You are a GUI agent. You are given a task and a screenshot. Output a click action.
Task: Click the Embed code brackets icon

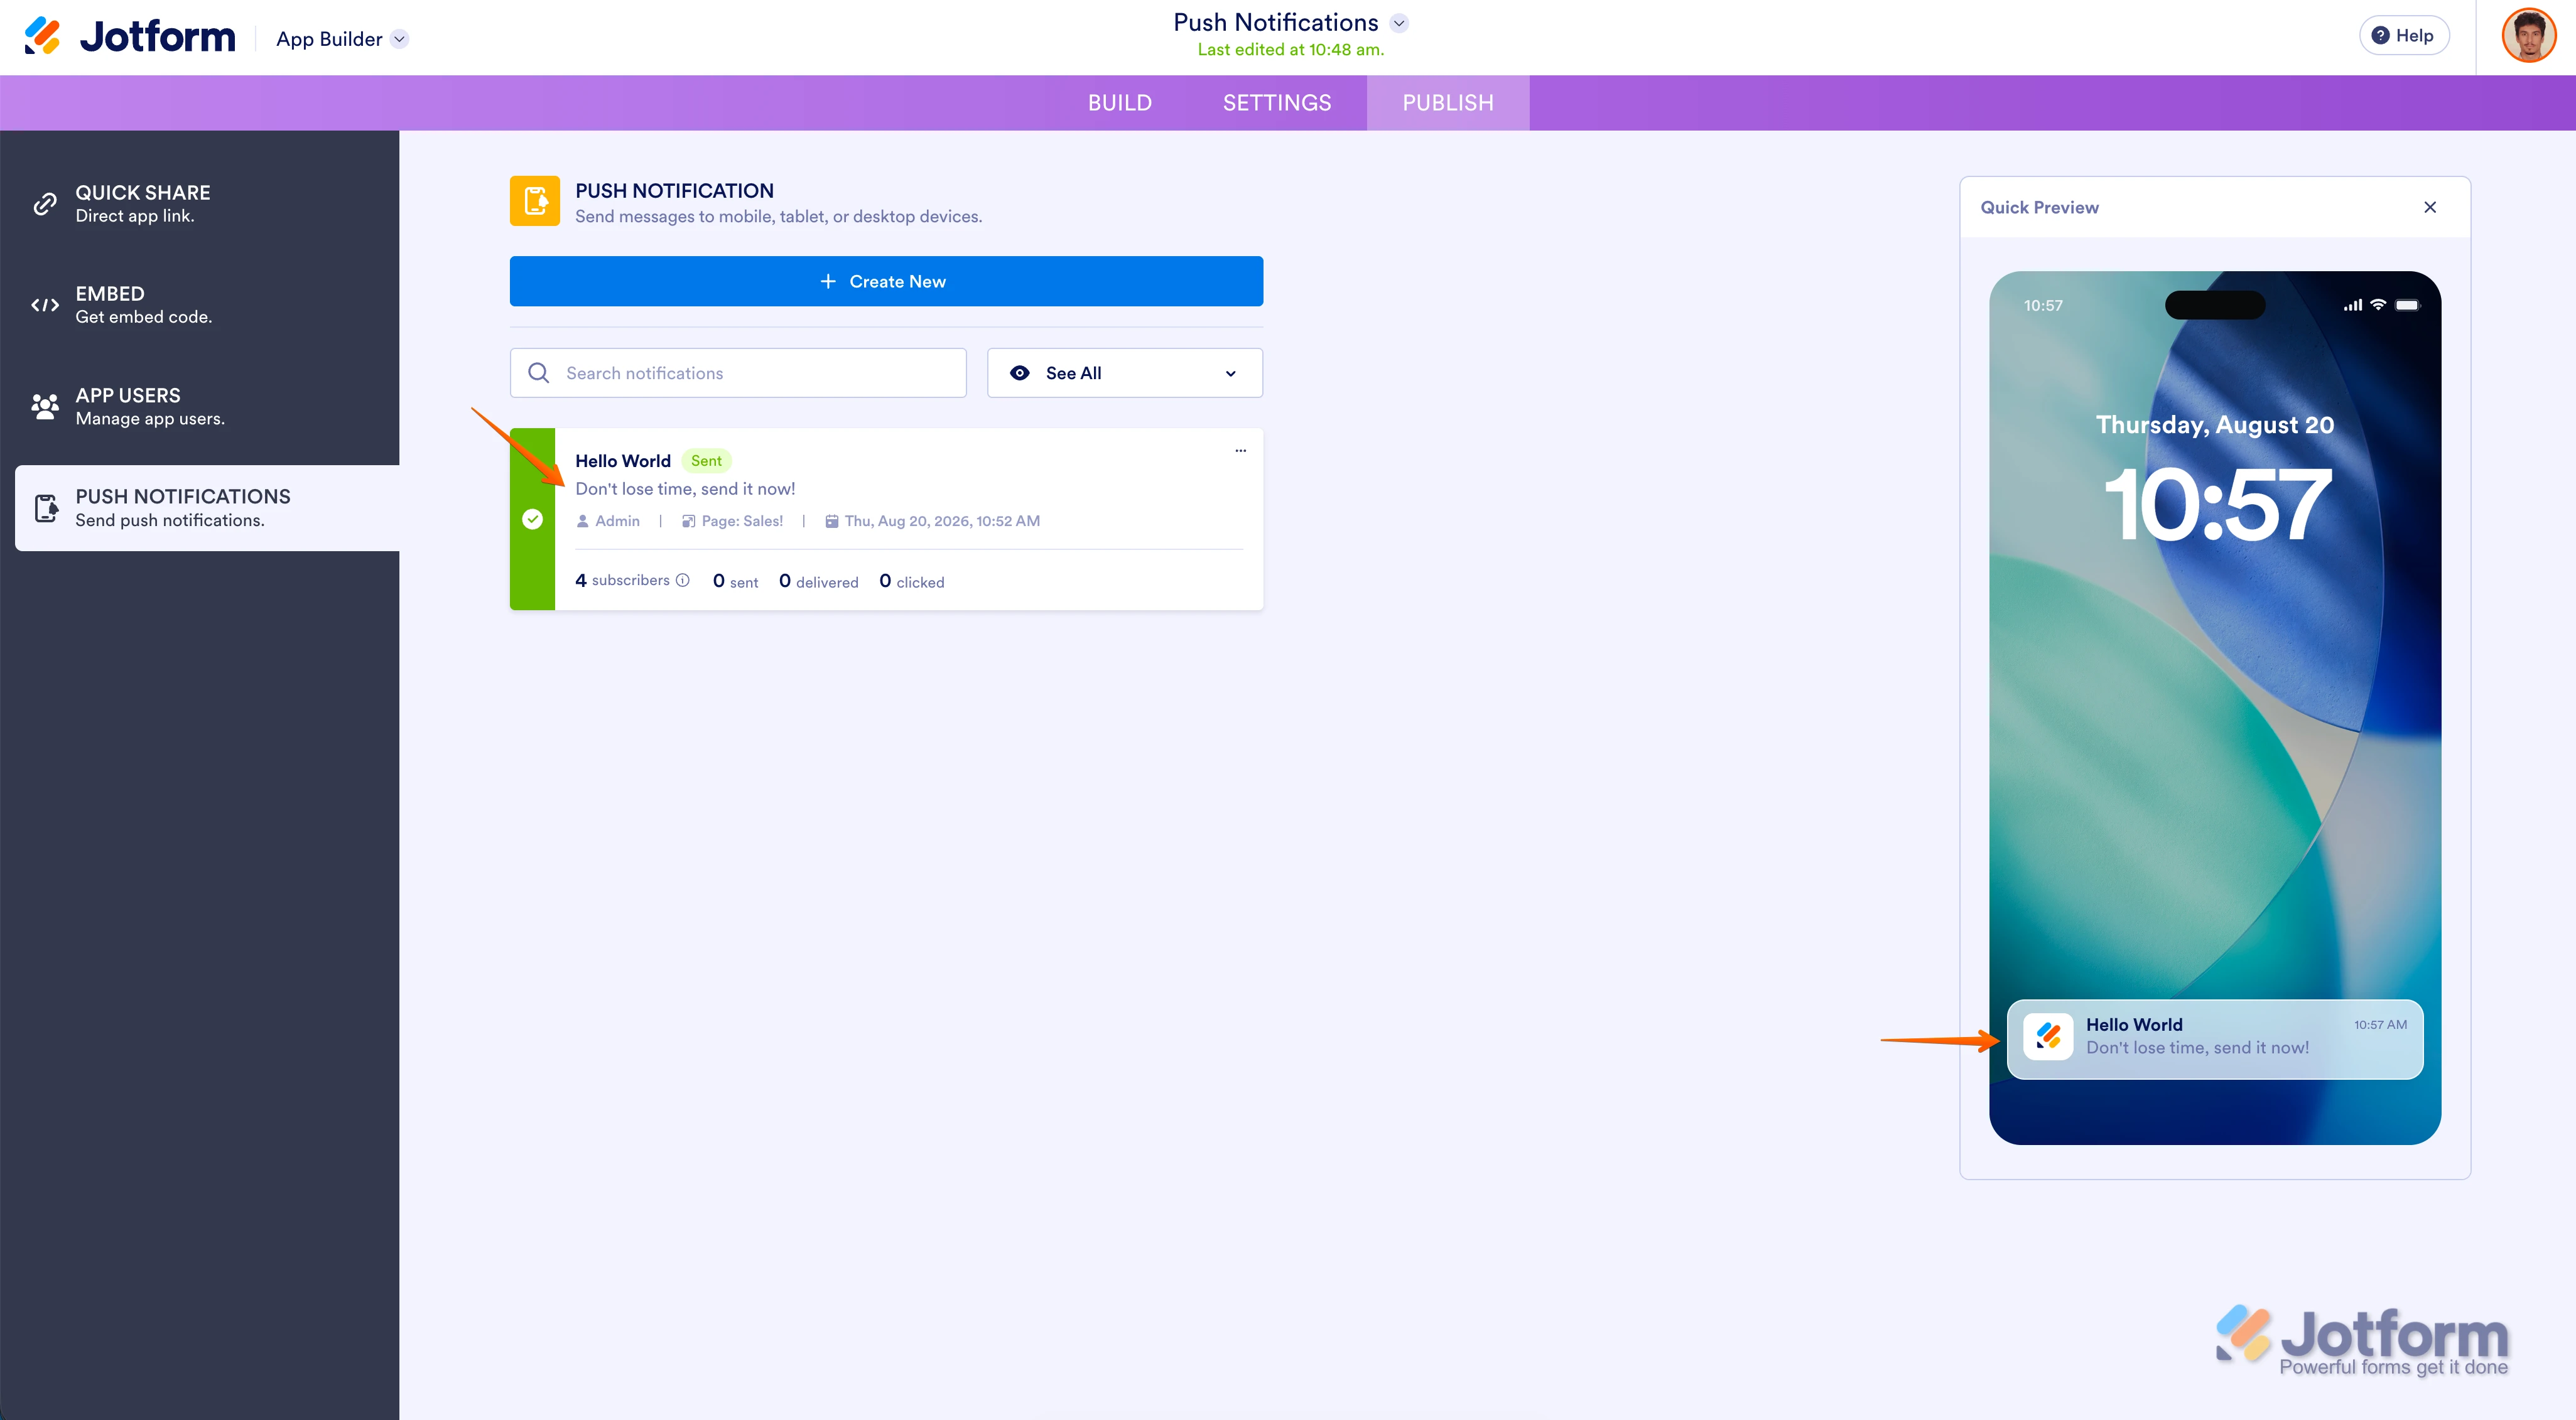point(45,305)
